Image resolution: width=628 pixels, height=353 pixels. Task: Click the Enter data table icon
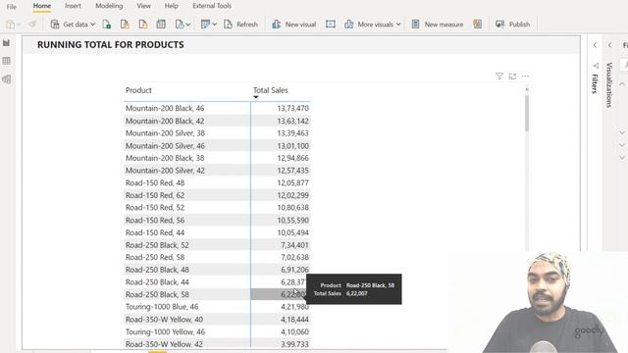click(x=161, y=25)
